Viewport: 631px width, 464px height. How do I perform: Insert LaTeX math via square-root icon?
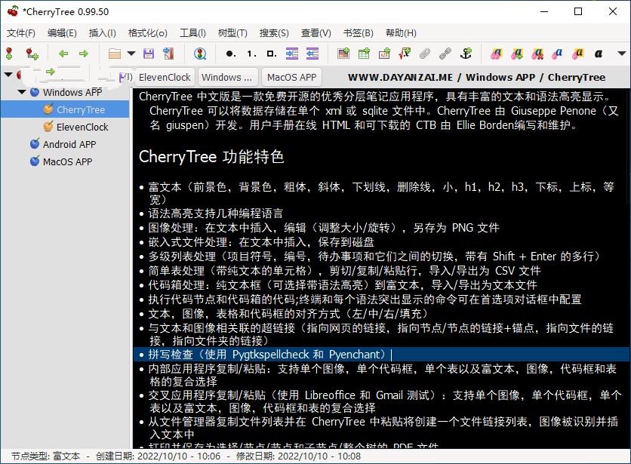click(x=405, y=53)
